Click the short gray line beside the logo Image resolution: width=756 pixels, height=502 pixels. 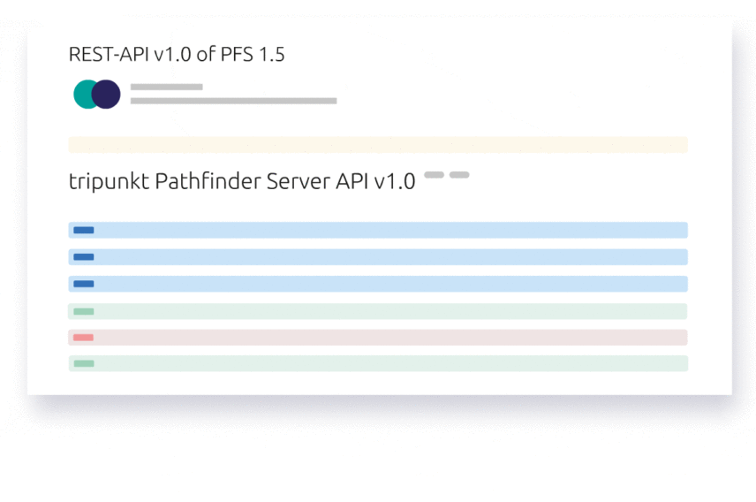[166, 87]
